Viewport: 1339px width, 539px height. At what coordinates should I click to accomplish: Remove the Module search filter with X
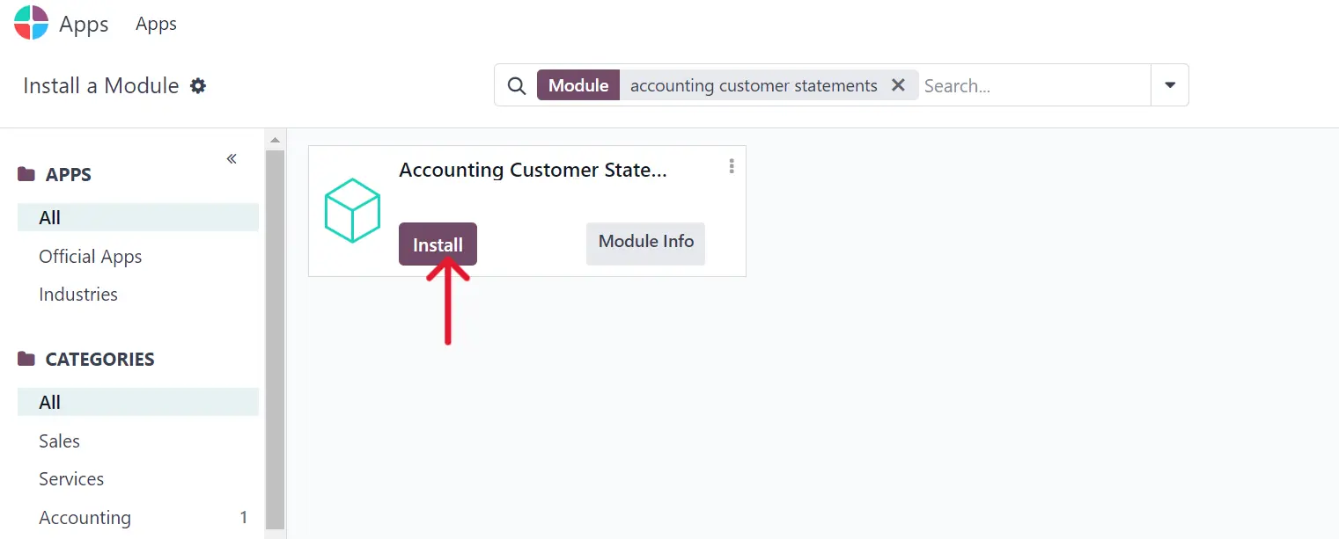(x=898, y=85)
